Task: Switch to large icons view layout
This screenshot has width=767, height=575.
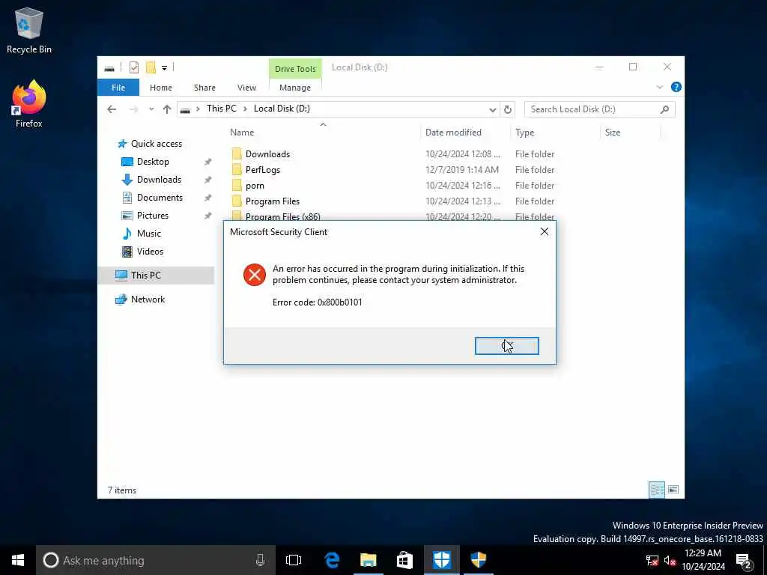Action: coord(673,490)
